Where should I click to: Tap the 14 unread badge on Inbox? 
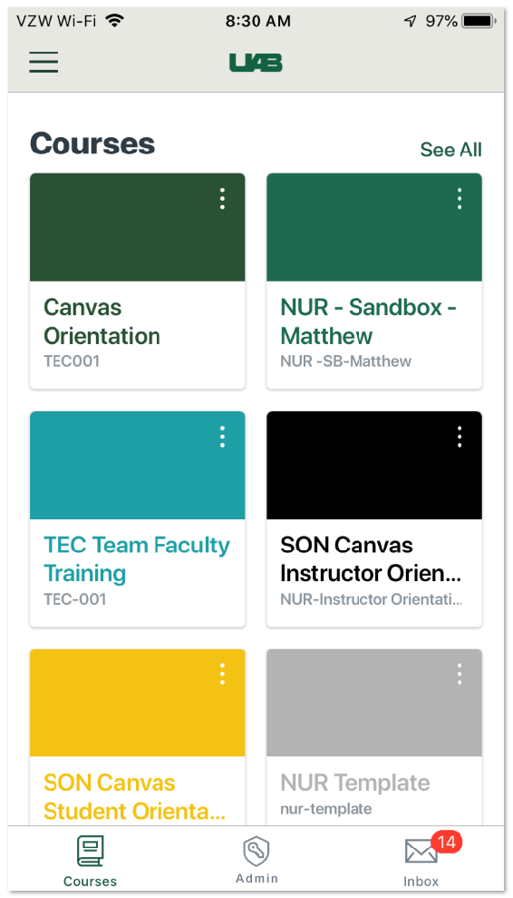coord(447,842)
